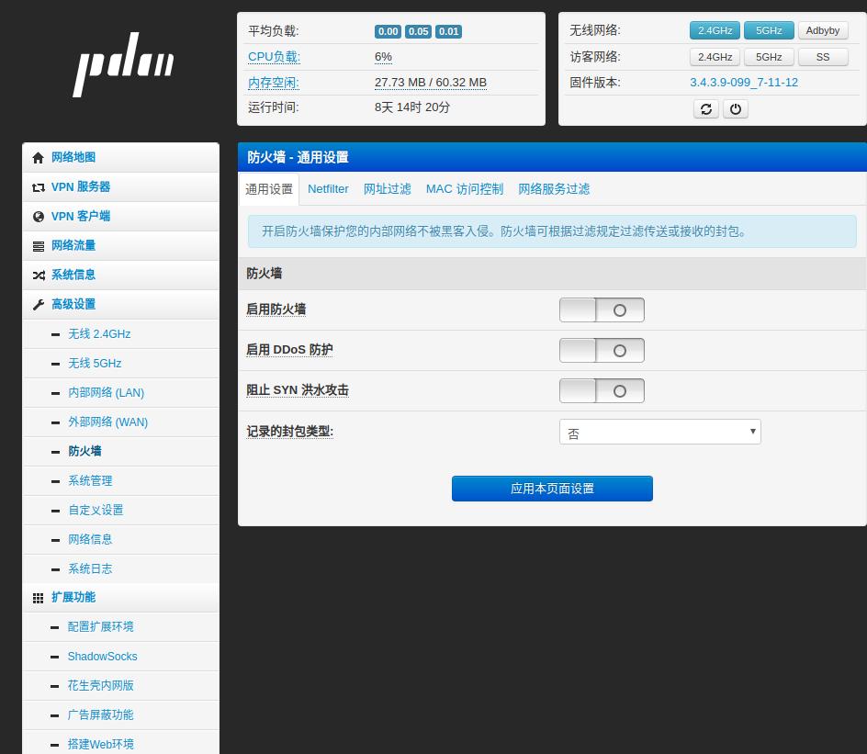Click the 阻止 SYN 洪水攻击 label text
Viewport: 867px width, 754px height.
coord(298,390)
